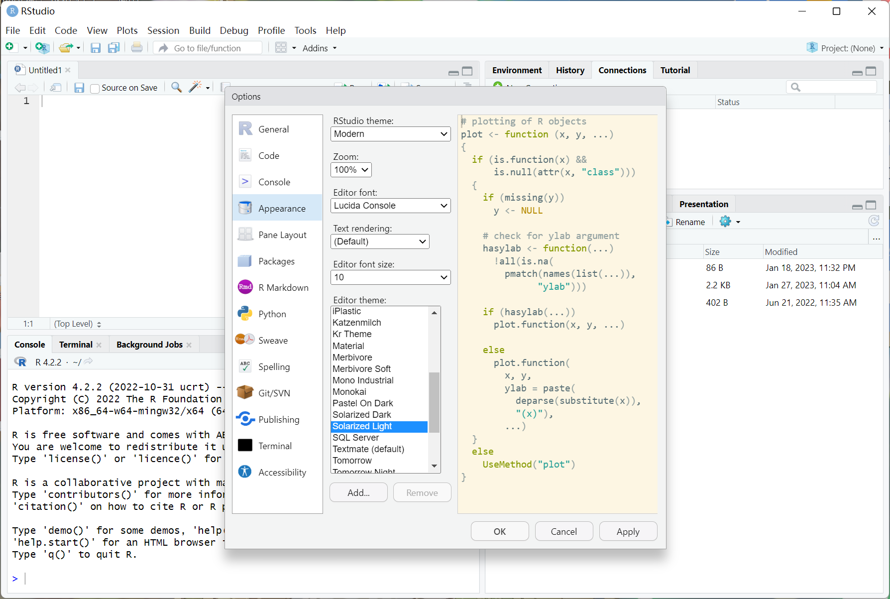Expand the Editor font dropdown
This screenshot has height=599, width=890.
[390, 206]
